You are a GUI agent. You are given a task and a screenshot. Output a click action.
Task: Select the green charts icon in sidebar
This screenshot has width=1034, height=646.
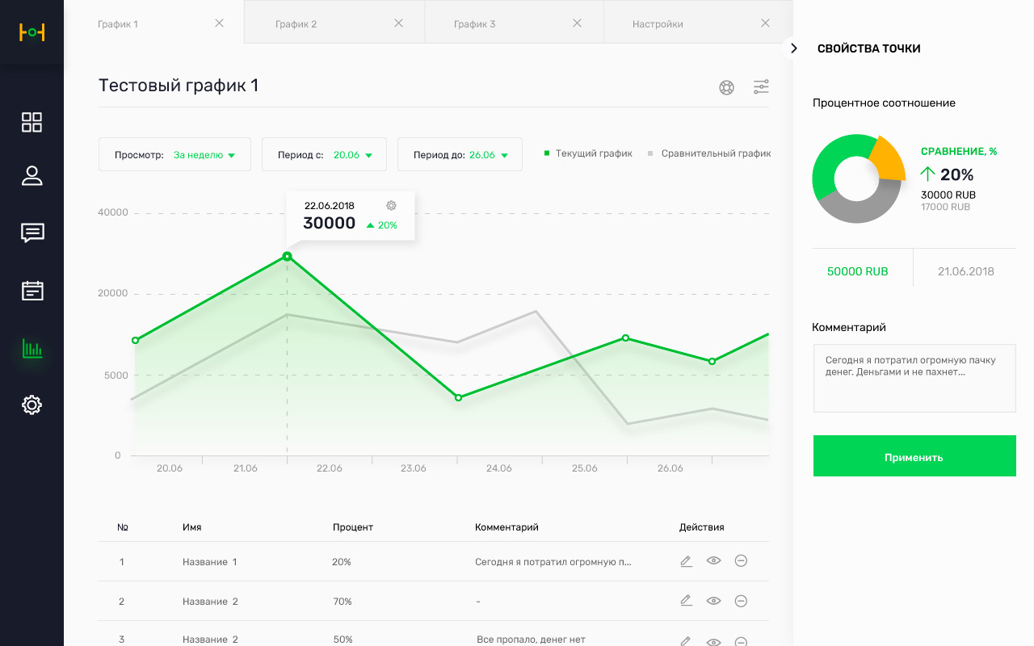[32, 349]
